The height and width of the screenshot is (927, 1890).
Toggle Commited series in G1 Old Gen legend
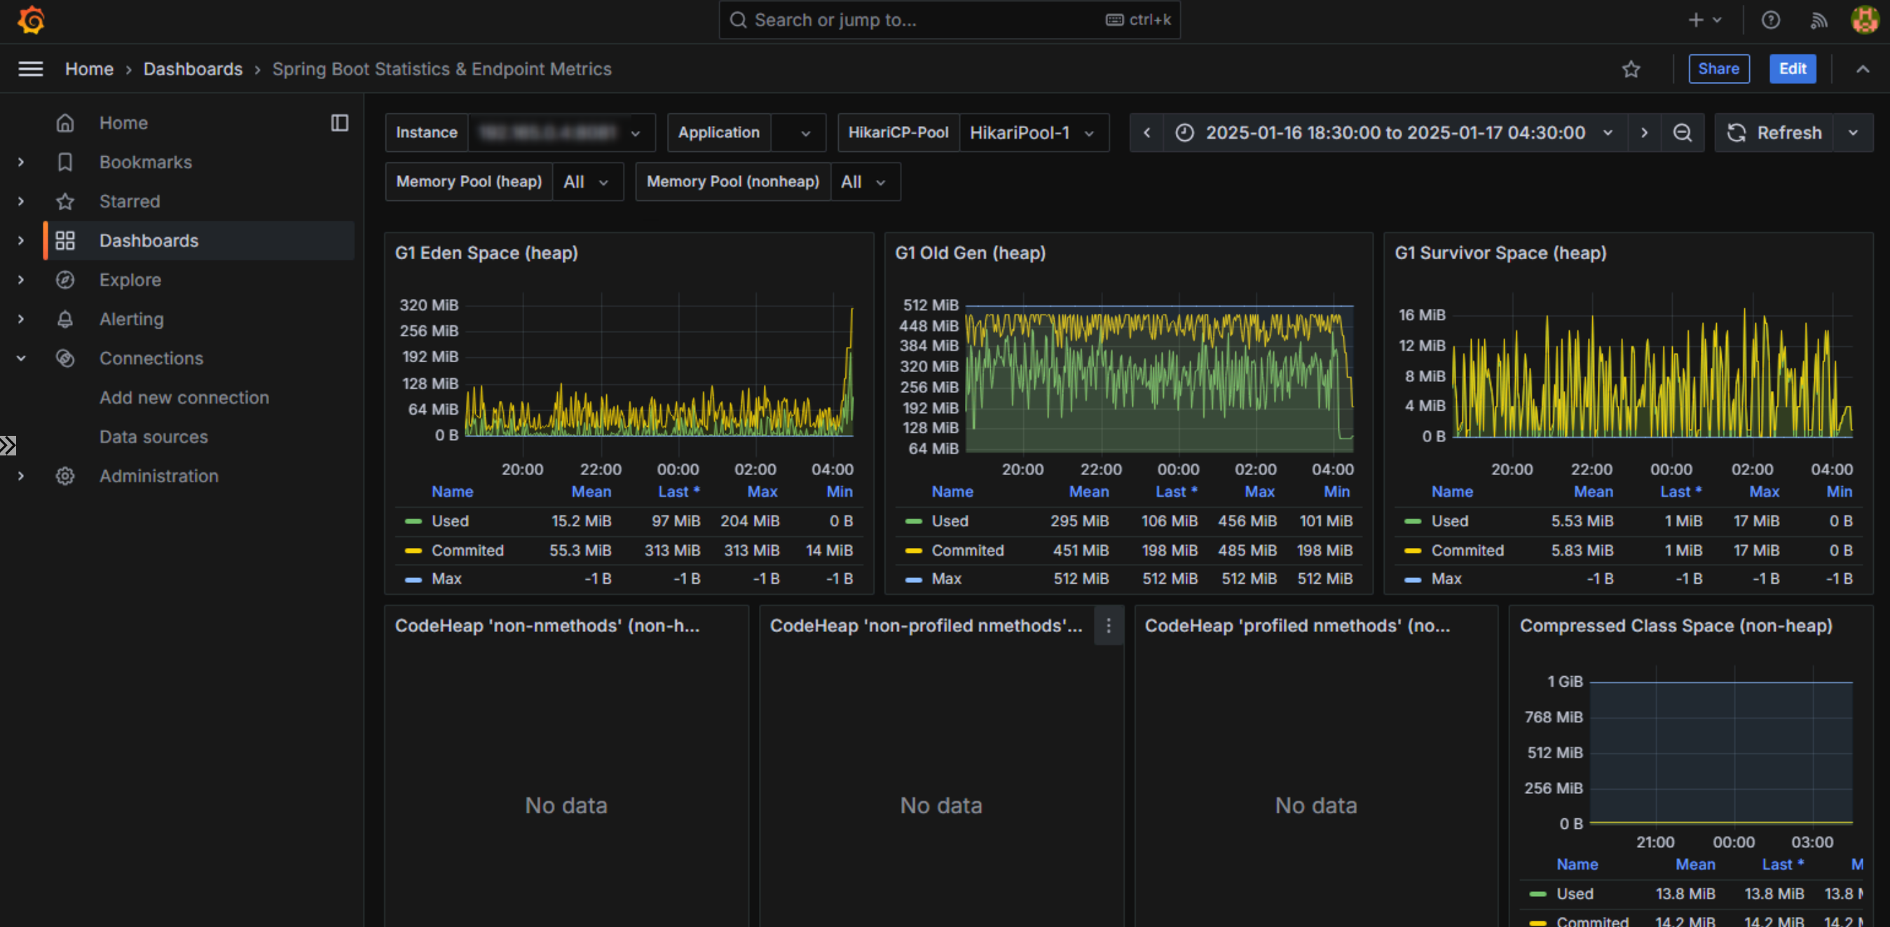(967, 550)
